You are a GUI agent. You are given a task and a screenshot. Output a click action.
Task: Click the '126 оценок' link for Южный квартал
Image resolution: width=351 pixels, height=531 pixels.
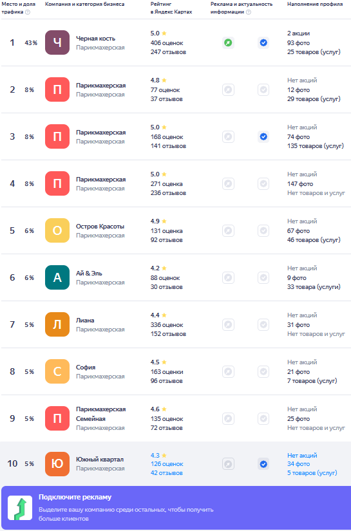(167, 464)
